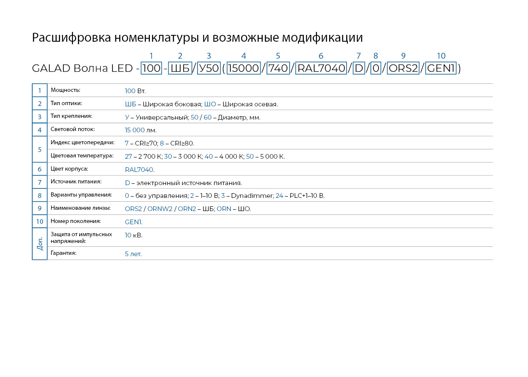Image resolution: width=528 pixels, height=377 pixels.
Task: Click the boxed '15000' luminous flux code
Action: (244, 69)
